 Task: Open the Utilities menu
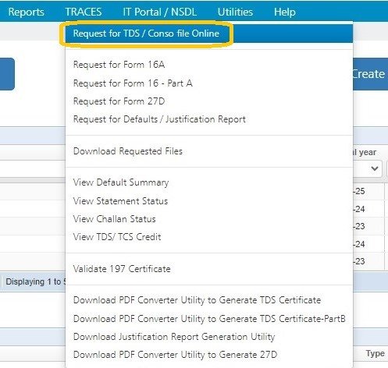(235, 12)
